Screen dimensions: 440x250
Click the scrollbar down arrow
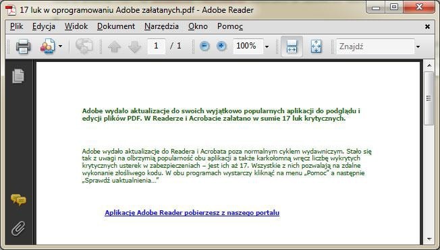429,239
